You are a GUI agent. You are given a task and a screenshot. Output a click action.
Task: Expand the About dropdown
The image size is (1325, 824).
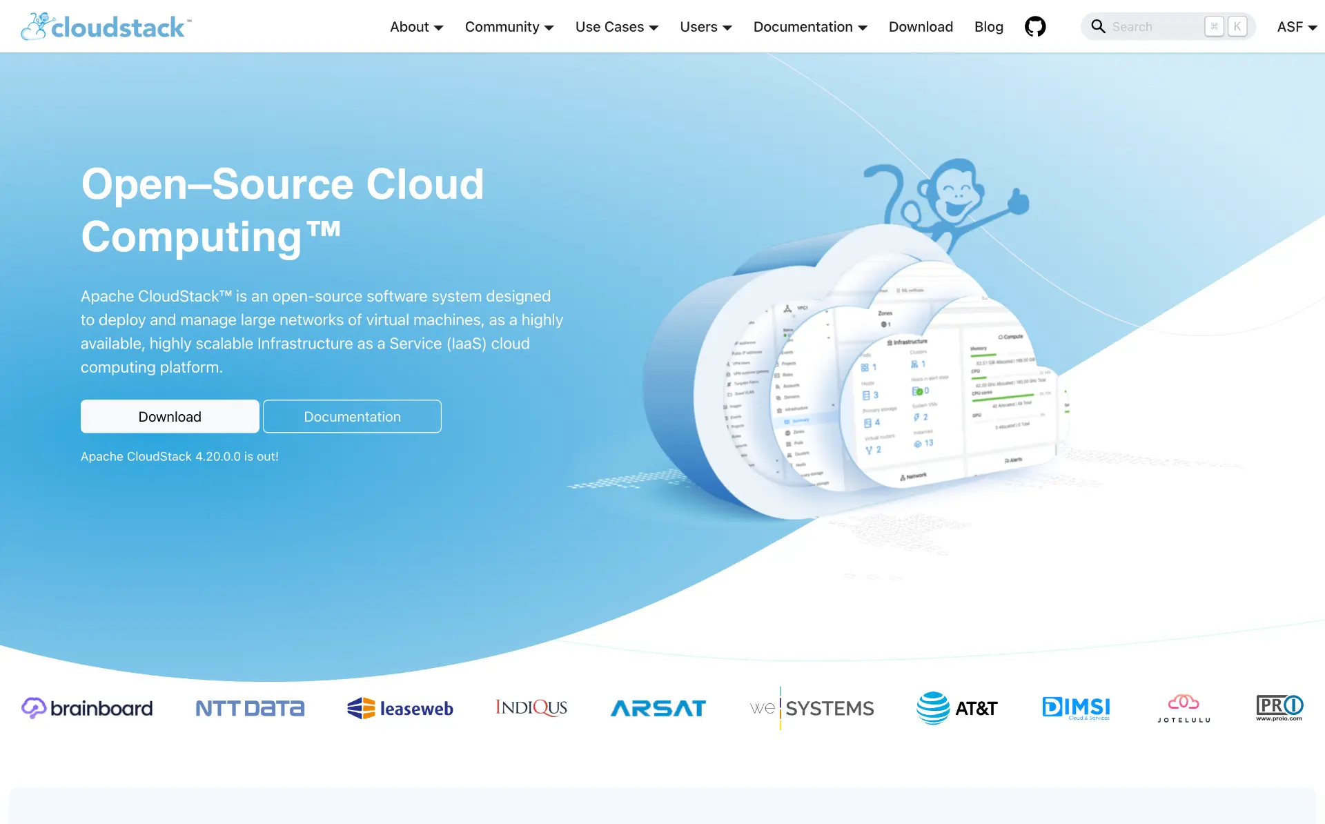pos(415,26)
